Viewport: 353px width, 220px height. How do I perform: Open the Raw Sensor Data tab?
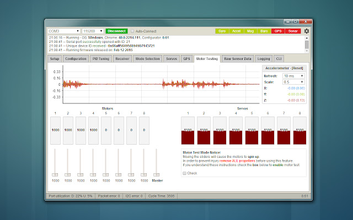[239, 58]
